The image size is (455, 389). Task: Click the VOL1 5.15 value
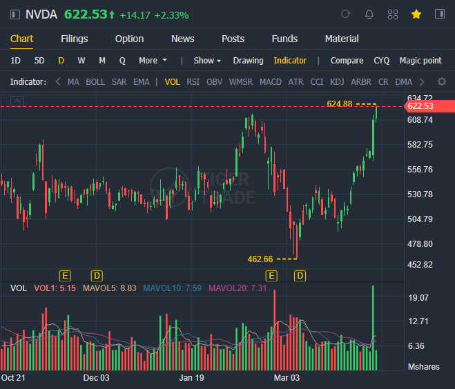click(55, 288)
